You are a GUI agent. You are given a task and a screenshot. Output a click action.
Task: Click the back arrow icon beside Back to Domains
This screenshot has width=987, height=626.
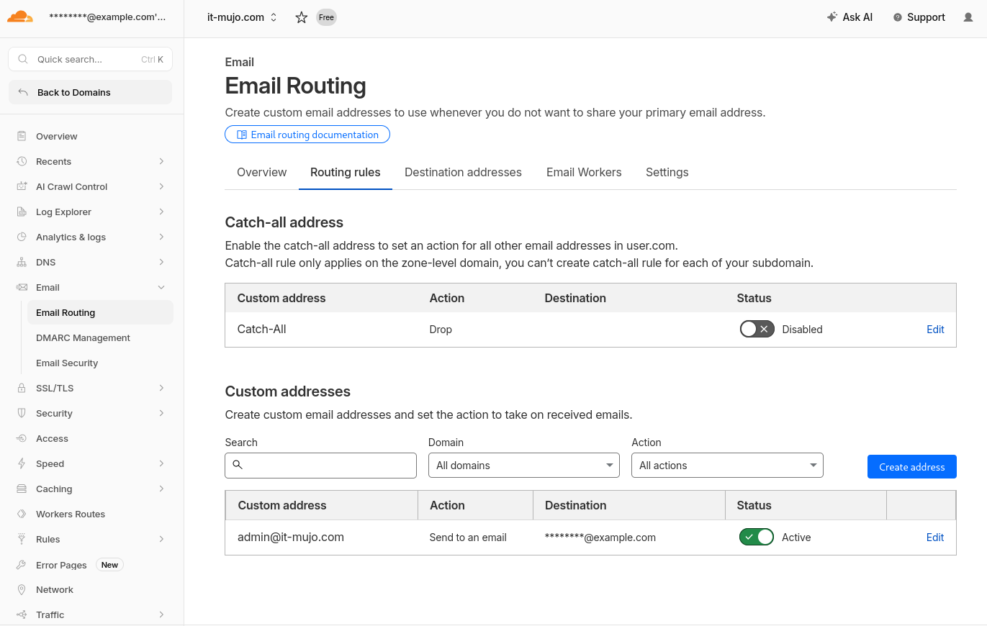[x=23, y=92]
